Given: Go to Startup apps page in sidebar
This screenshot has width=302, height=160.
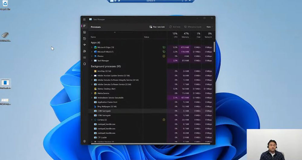Looking at the screenshot, I should 85,45.
